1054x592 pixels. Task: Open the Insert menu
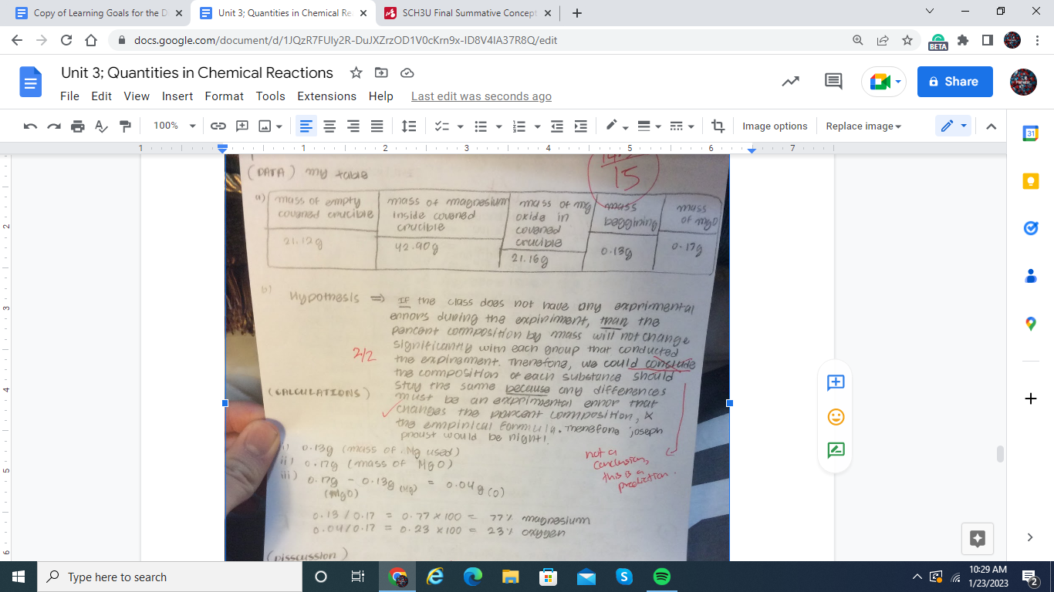click(177, 96)
